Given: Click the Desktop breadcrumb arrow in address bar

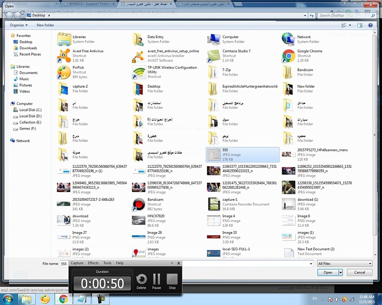Looking at the screenshot, I should [49, 15].
